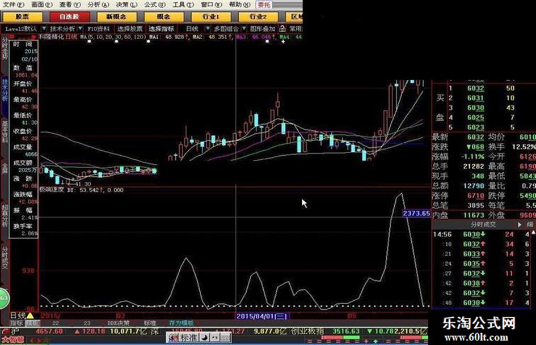The image size is (536, 345).
Task: Select the 标准 bottom indicator tab
Action: [x=150, y=323]
